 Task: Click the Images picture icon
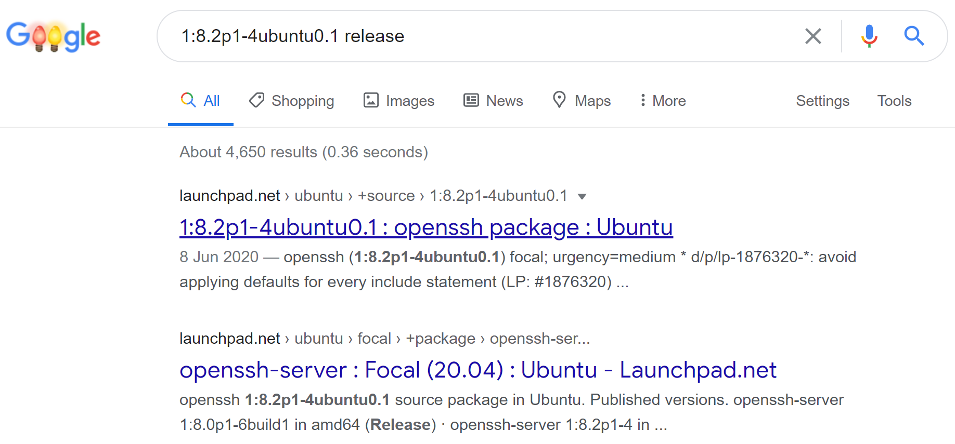tap(371, 100)
